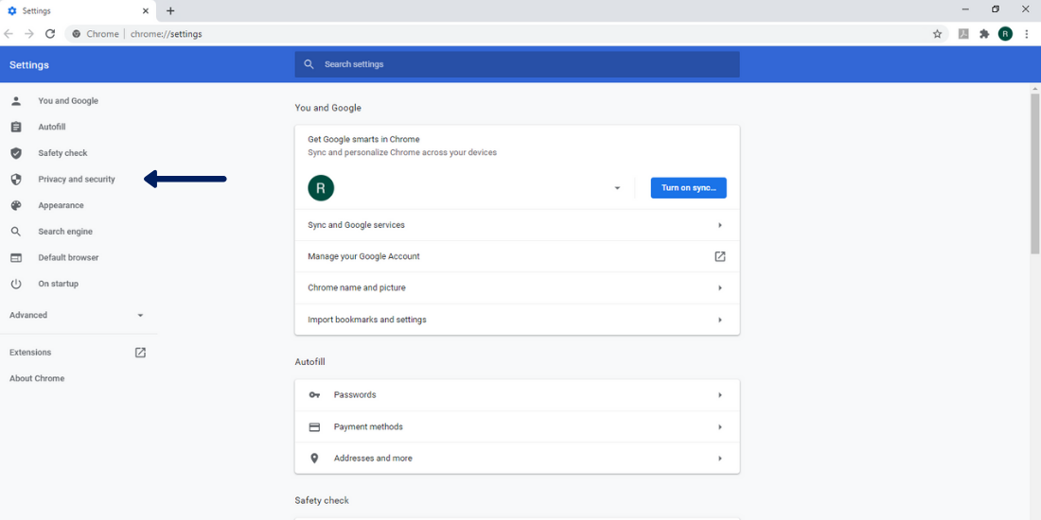Screen dimensions: 1041x520
Task: Click the profile avatar in toolbar
Action: click(x=1005, y=34)
